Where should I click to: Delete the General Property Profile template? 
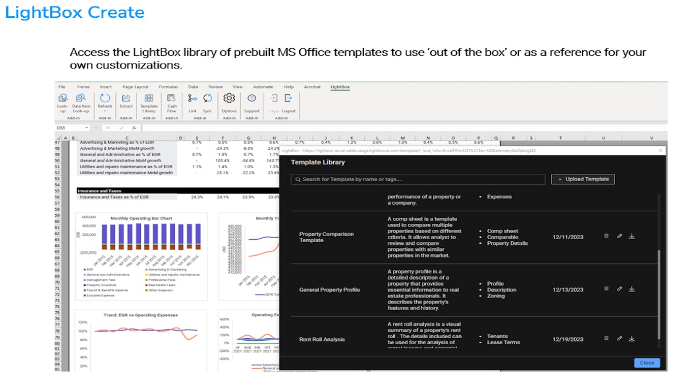click(606, 288)
